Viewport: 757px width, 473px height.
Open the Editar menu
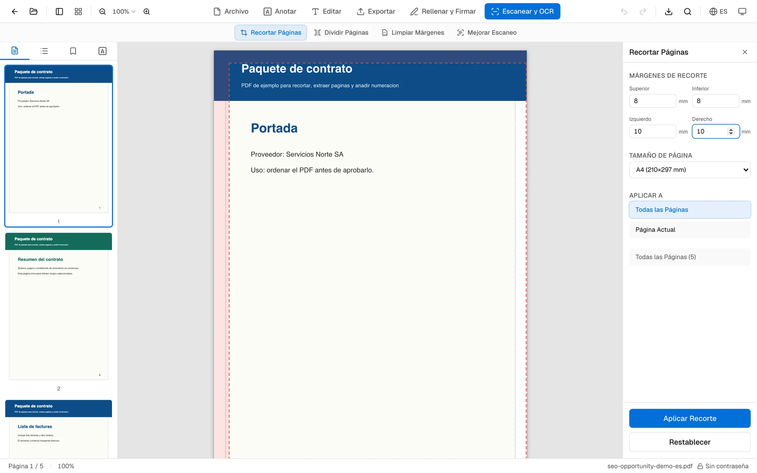pyautogui.click(x=326, y=11)
